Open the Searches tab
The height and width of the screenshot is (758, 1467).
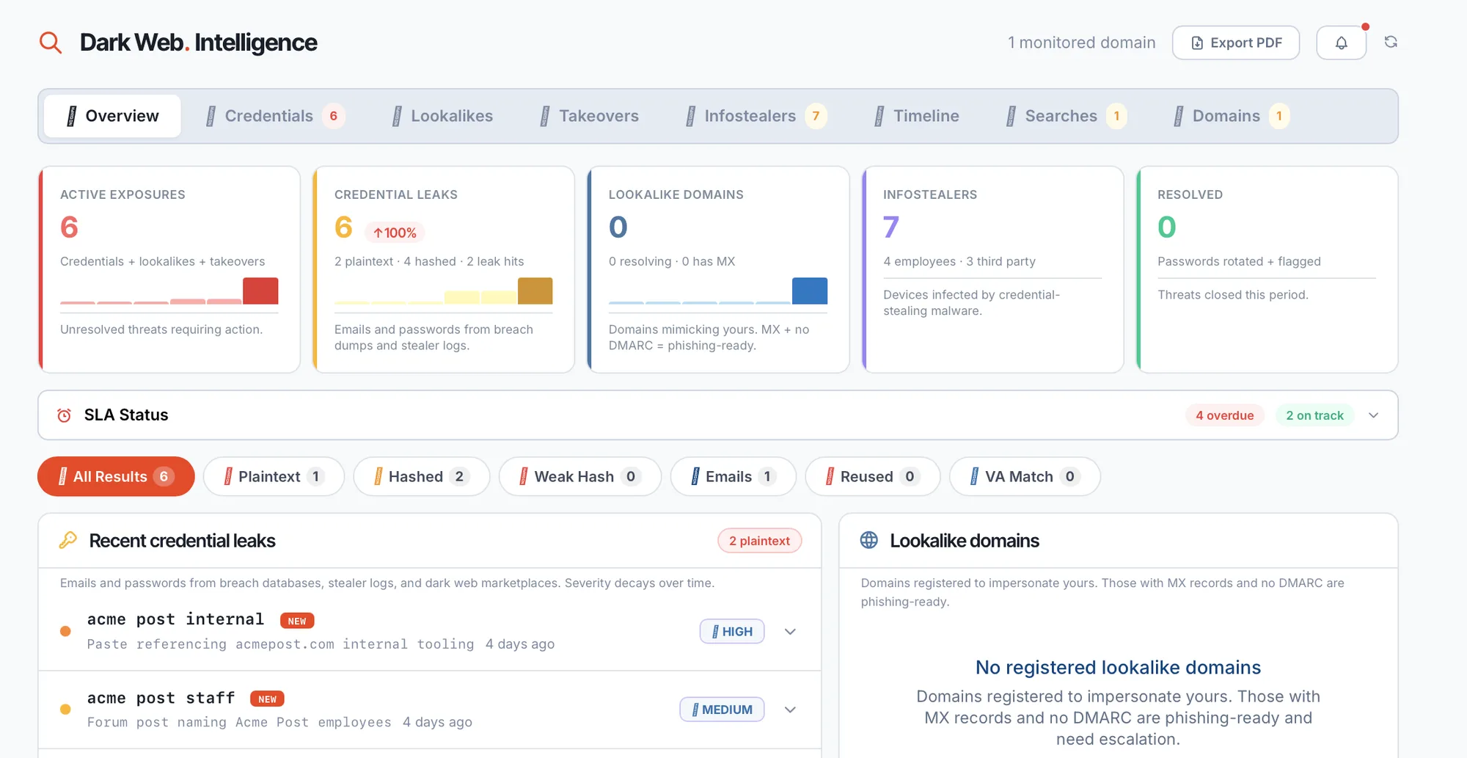pos(1066,116)
